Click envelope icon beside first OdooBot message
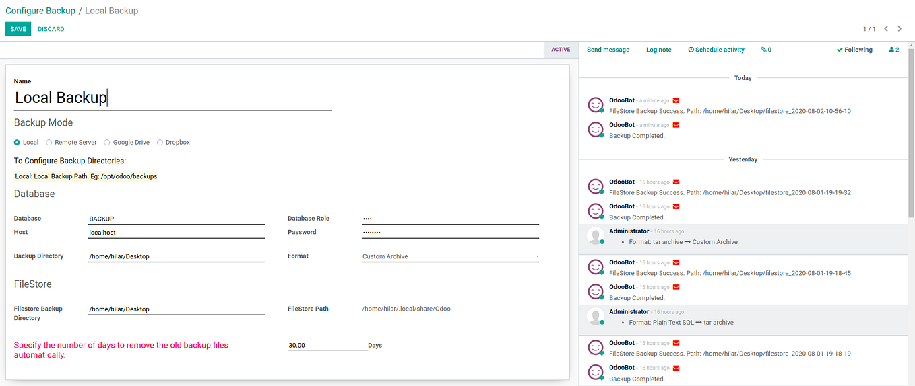Viewport: 915px width, 386px height. point(676,100)
